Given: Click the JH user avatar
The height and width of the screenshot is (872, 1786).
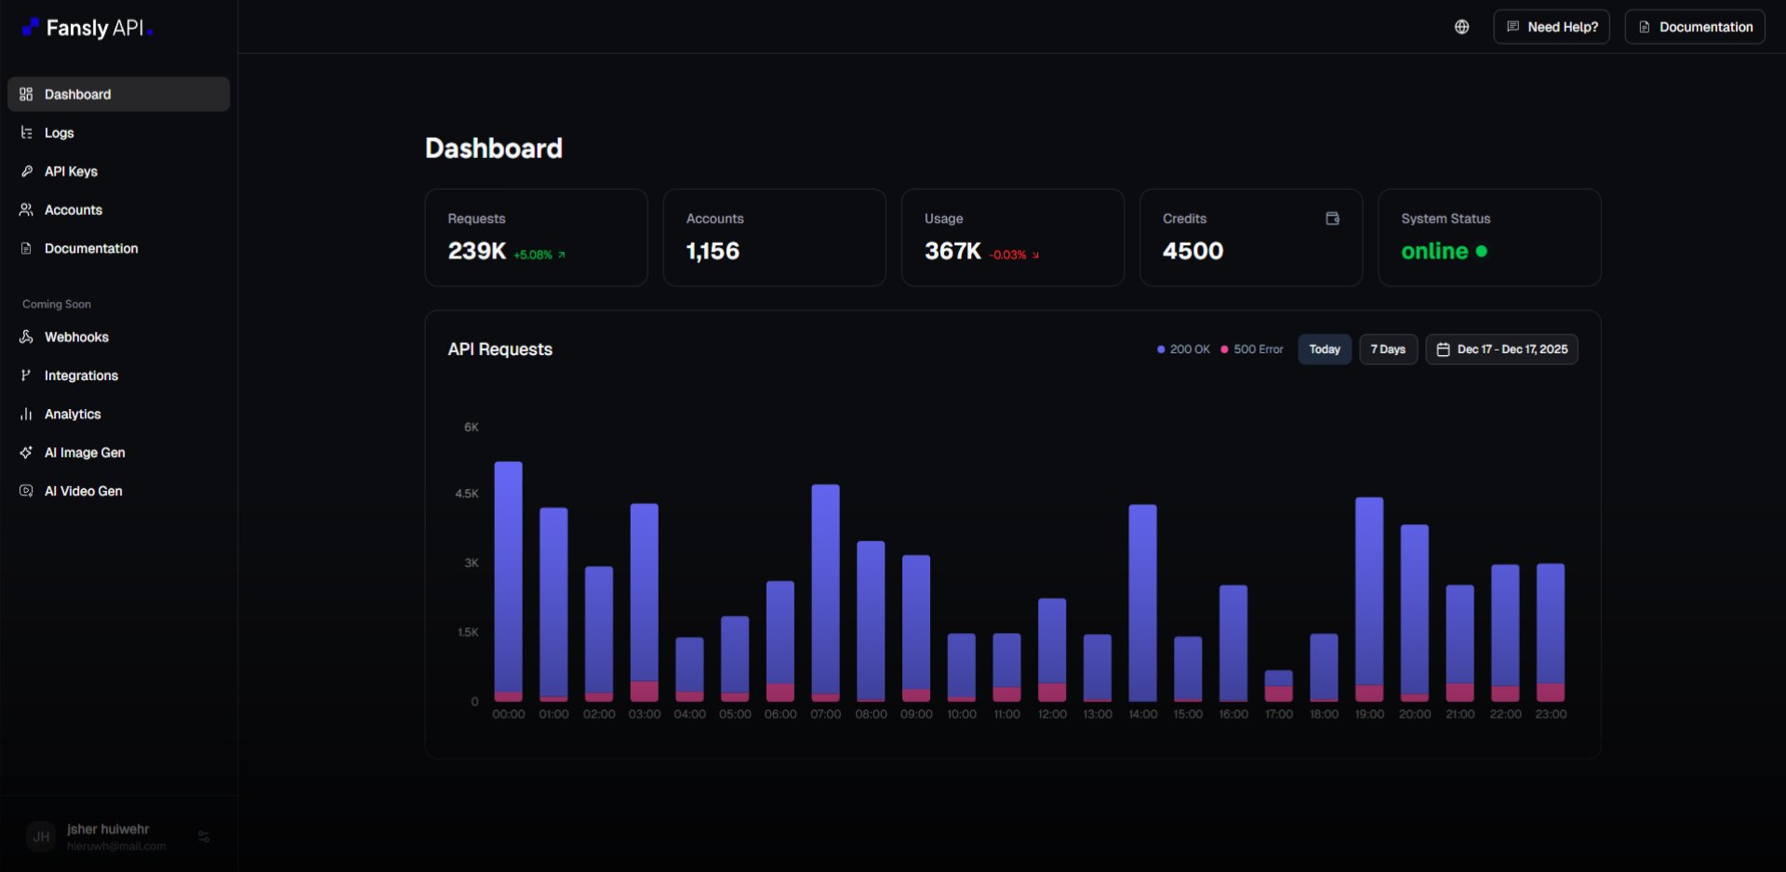Looking at the screenshot, I should (x=41, y=837).
